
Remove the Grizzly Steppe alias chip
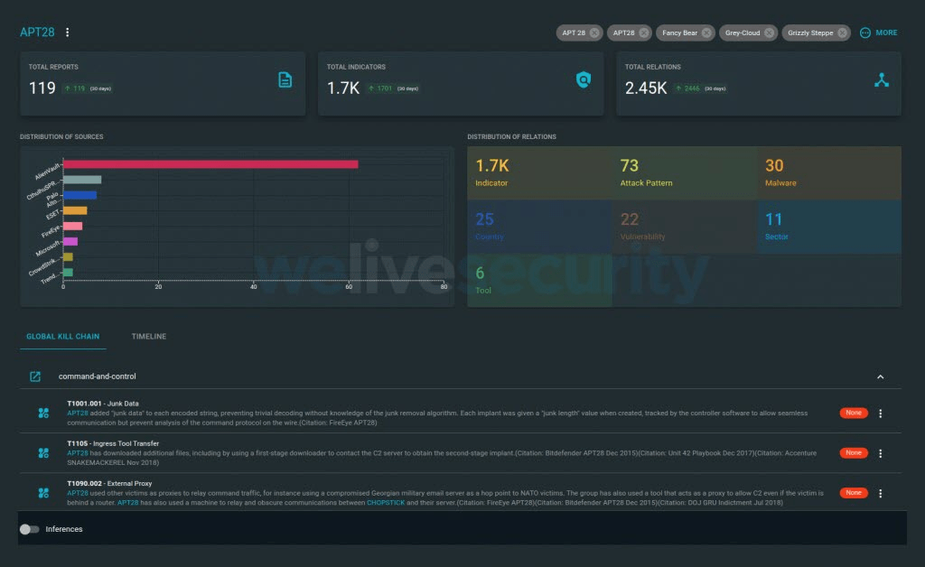pos(842,33)
